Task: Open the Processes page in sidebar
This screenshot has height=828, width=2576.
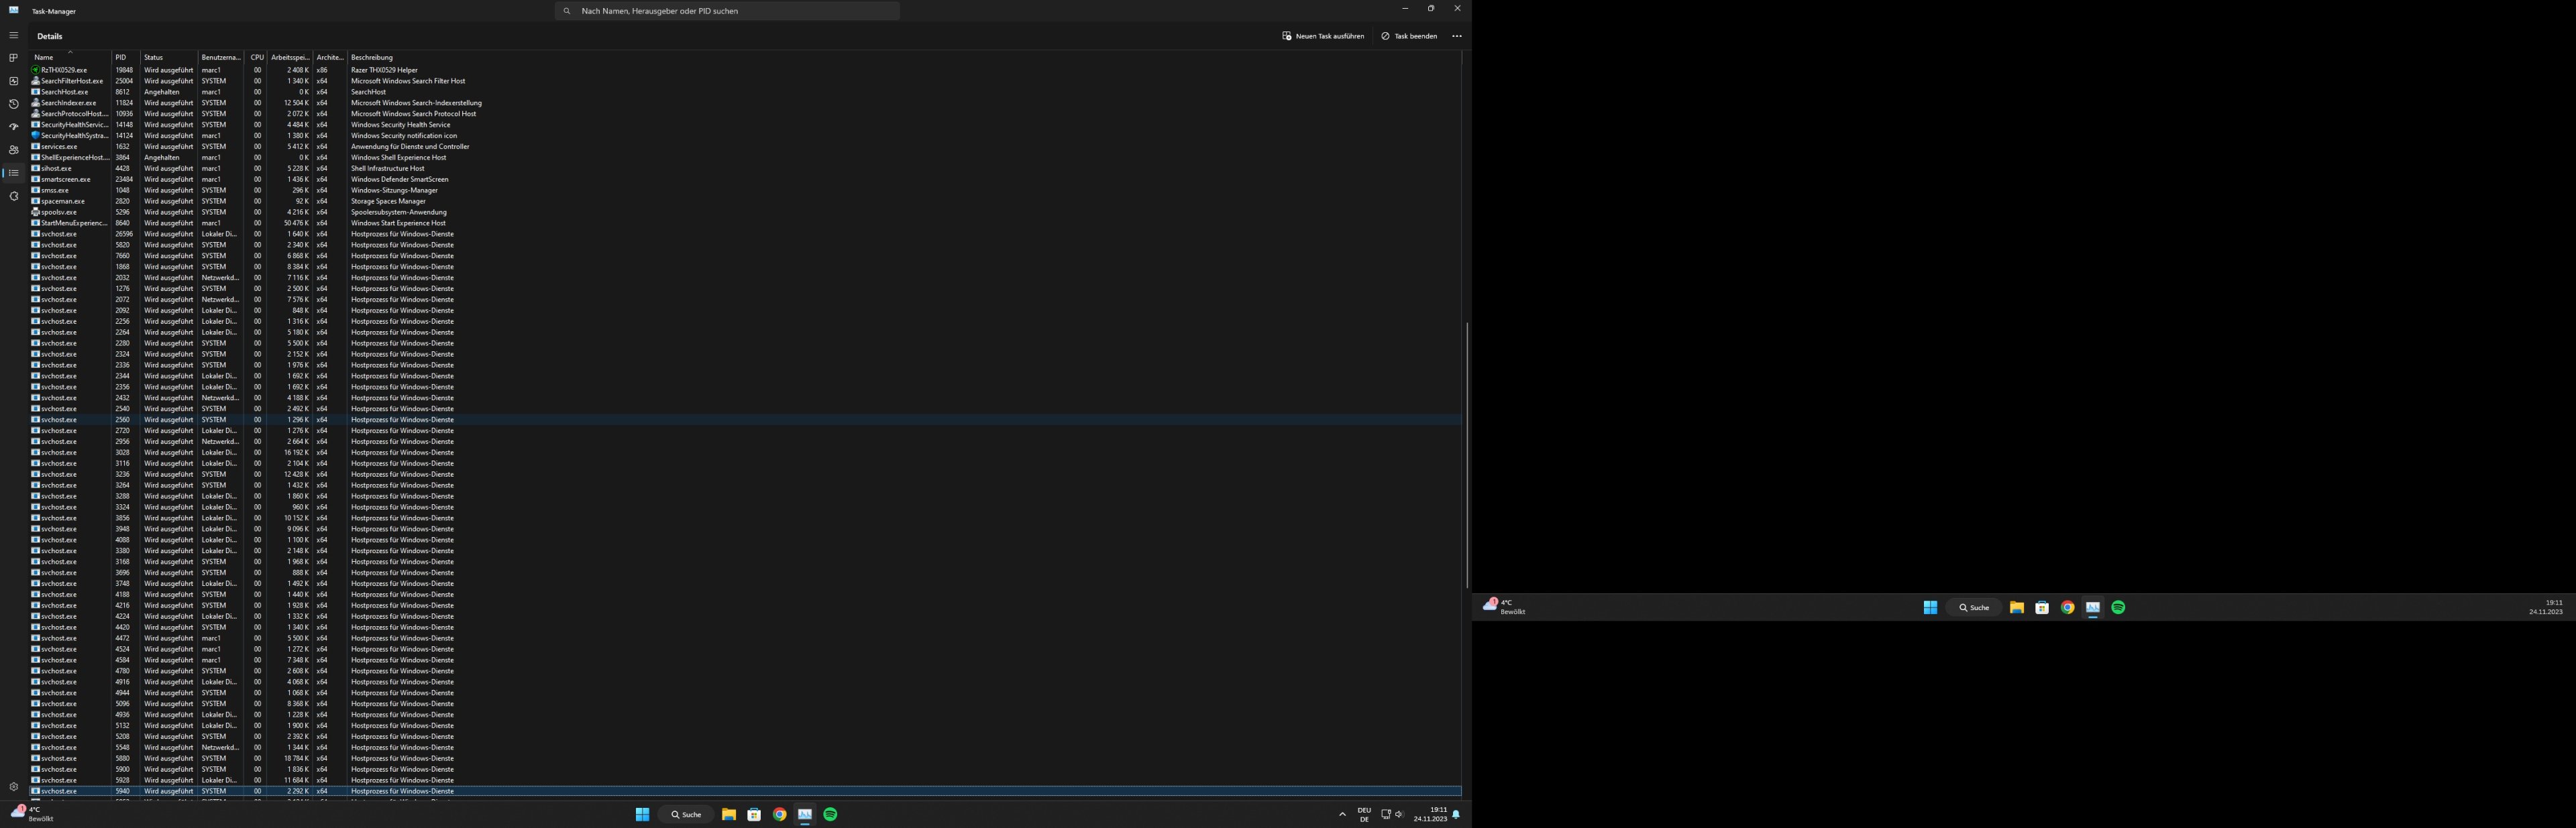Action: [x=13, y=58]
